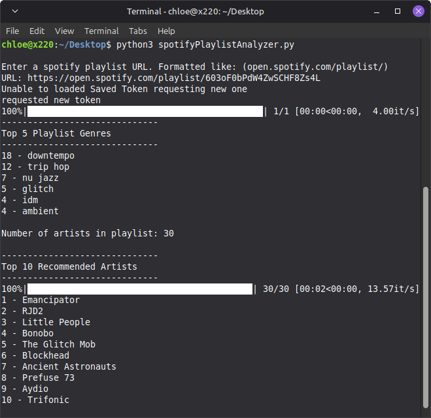Screen dimensions: 431x418
Task: Click the '7 - nu jazz' line
Action: click(x=30, y=178)
